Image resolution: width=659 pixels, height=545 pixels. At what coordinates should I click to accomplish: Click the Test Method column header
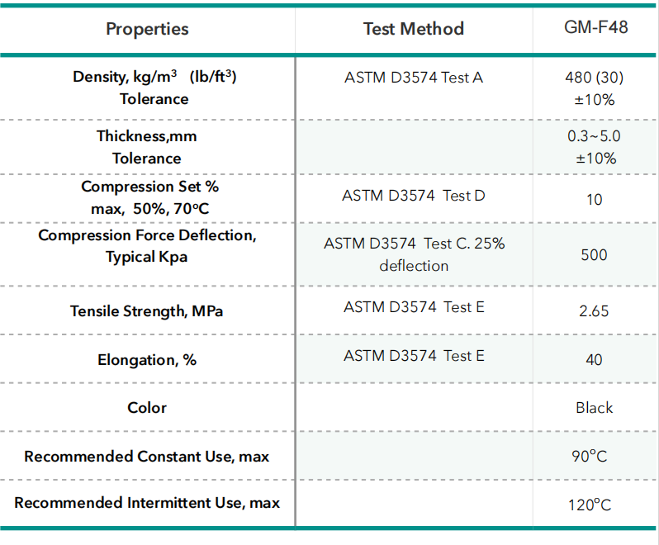tap(414, 29)
